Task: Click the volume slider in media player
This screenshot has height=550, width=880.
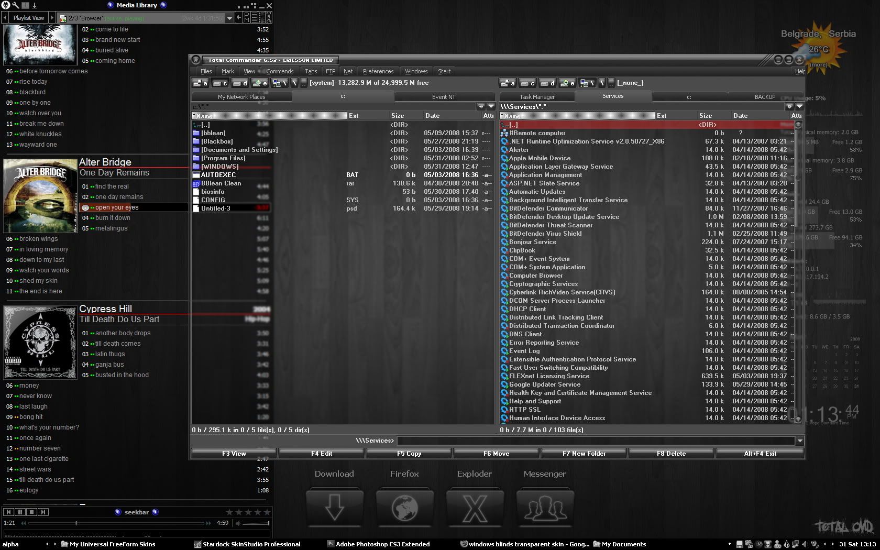Action: pyautogui.click(x=256, y=523)
